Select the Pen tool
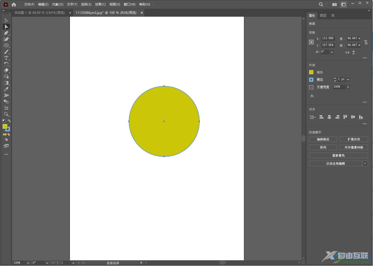373x266 pixels. click(6, 33)
